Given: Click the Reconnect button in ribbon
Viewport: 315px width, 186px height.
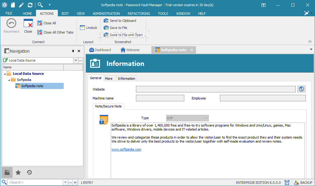Looking at the screenshot, I should pyautogui.click(x=11, y=26).
